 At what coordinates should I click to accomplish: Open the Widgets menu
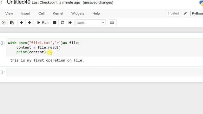(78, 13)
